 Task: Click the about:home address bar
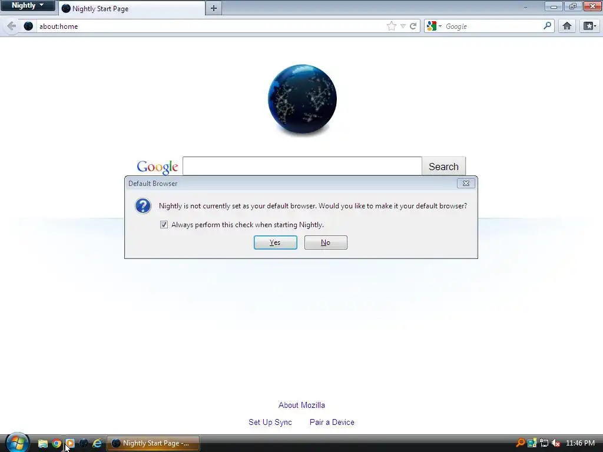(x=211, y=26)
